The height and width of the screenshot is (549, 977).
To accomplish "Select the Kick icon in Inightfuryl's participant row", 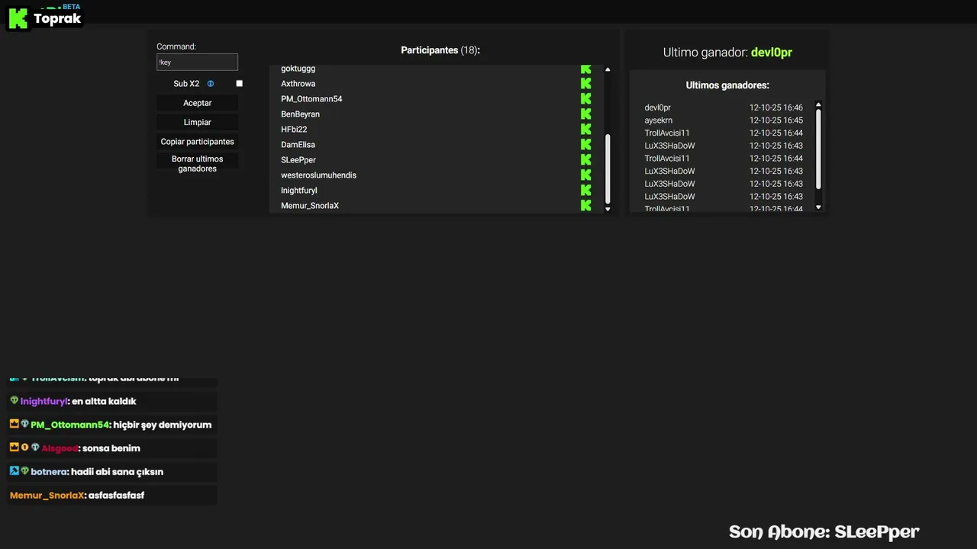I will 585,191.
